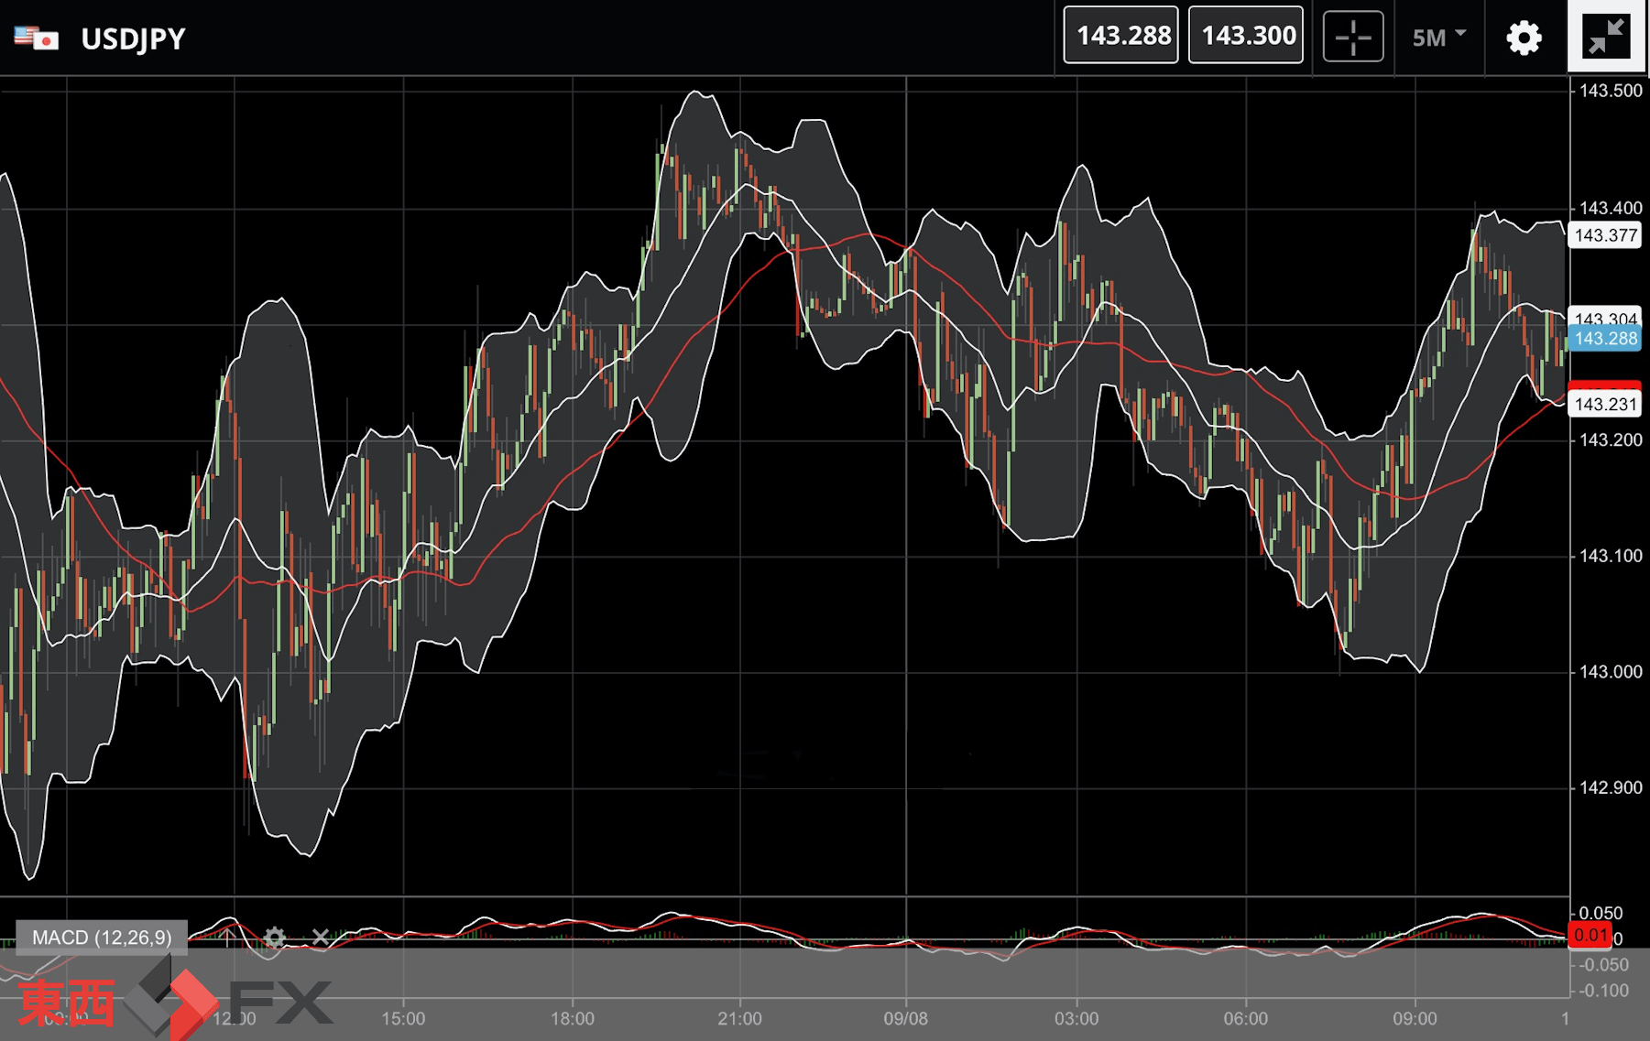Click the 東西FX logo watermark

click(174, 1001)
